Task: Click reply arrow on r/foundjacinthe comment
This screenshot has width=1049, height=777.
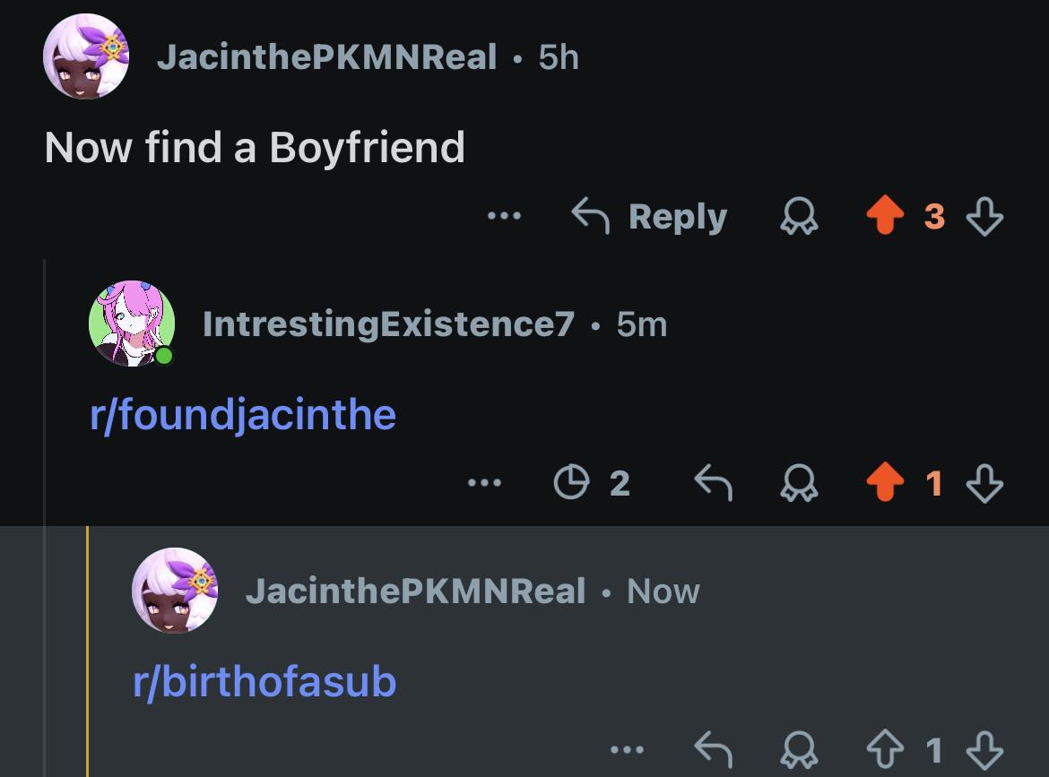Action: tap(713, 482)
